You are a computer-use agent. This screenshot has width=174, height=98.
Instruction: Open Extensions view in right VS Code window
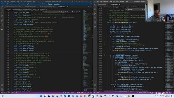pyautogui.click(x=95, y=22)
